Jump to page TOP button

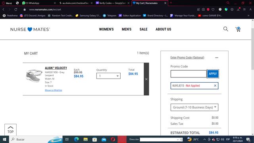coord(11,130)
